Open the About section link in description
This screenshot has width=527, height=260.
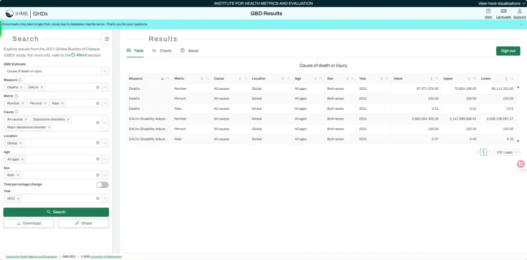[79, 55]
